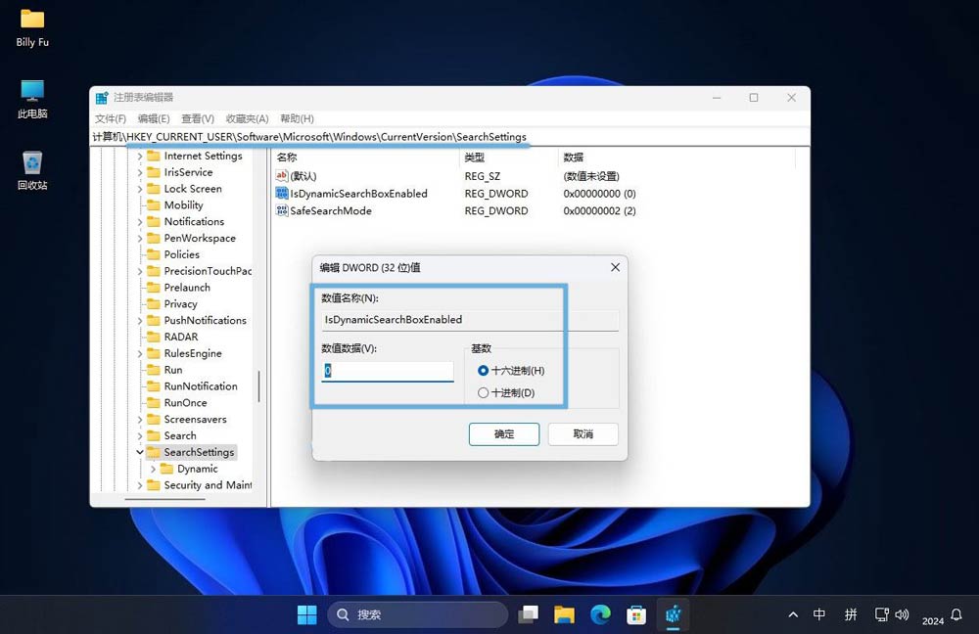Open Microsoft Edge from the taskbar

pyautogui.click(x=600, y=614)
